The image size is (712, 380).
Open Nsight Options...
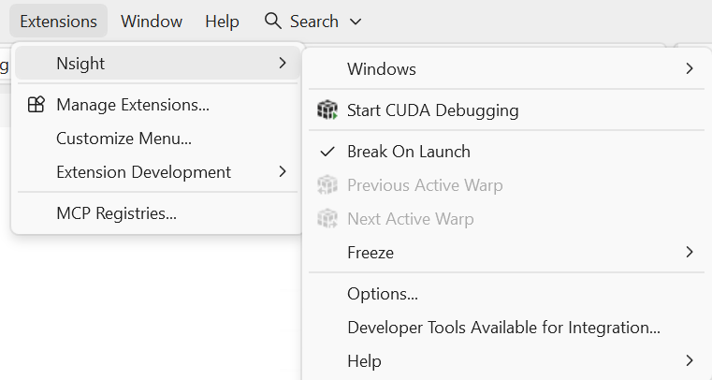pyautogui.click(x=507, y=294)
